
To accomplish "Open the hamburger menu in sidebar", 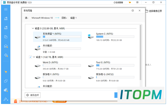I will 6,9.
